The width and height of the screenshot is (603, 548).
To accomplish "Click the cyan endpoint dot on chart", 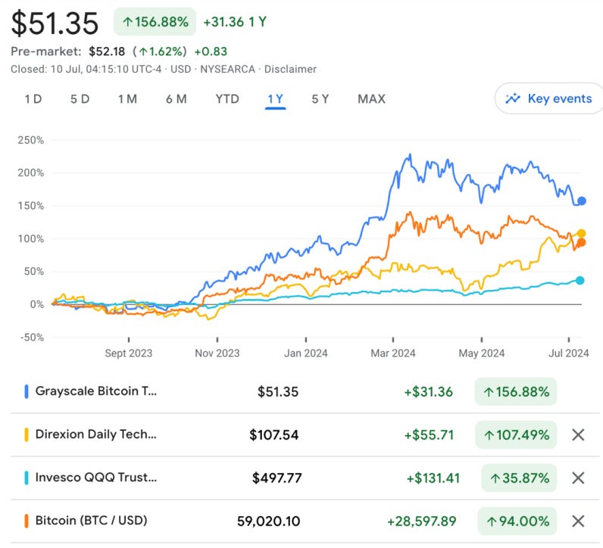I will tap(580, 281).
